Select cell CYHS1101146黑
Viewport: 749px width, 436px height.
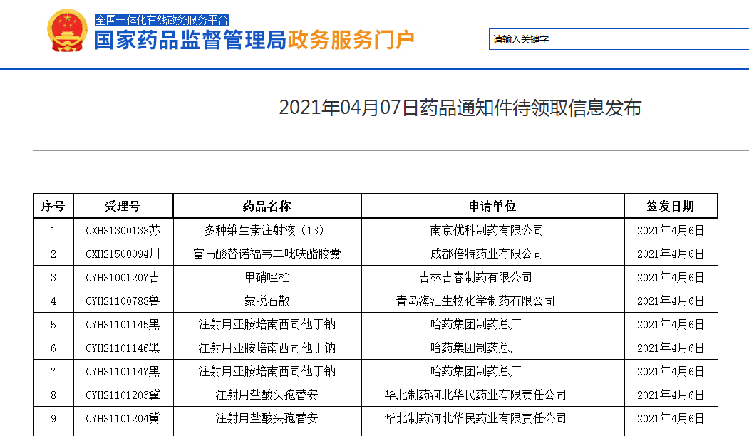123,348
